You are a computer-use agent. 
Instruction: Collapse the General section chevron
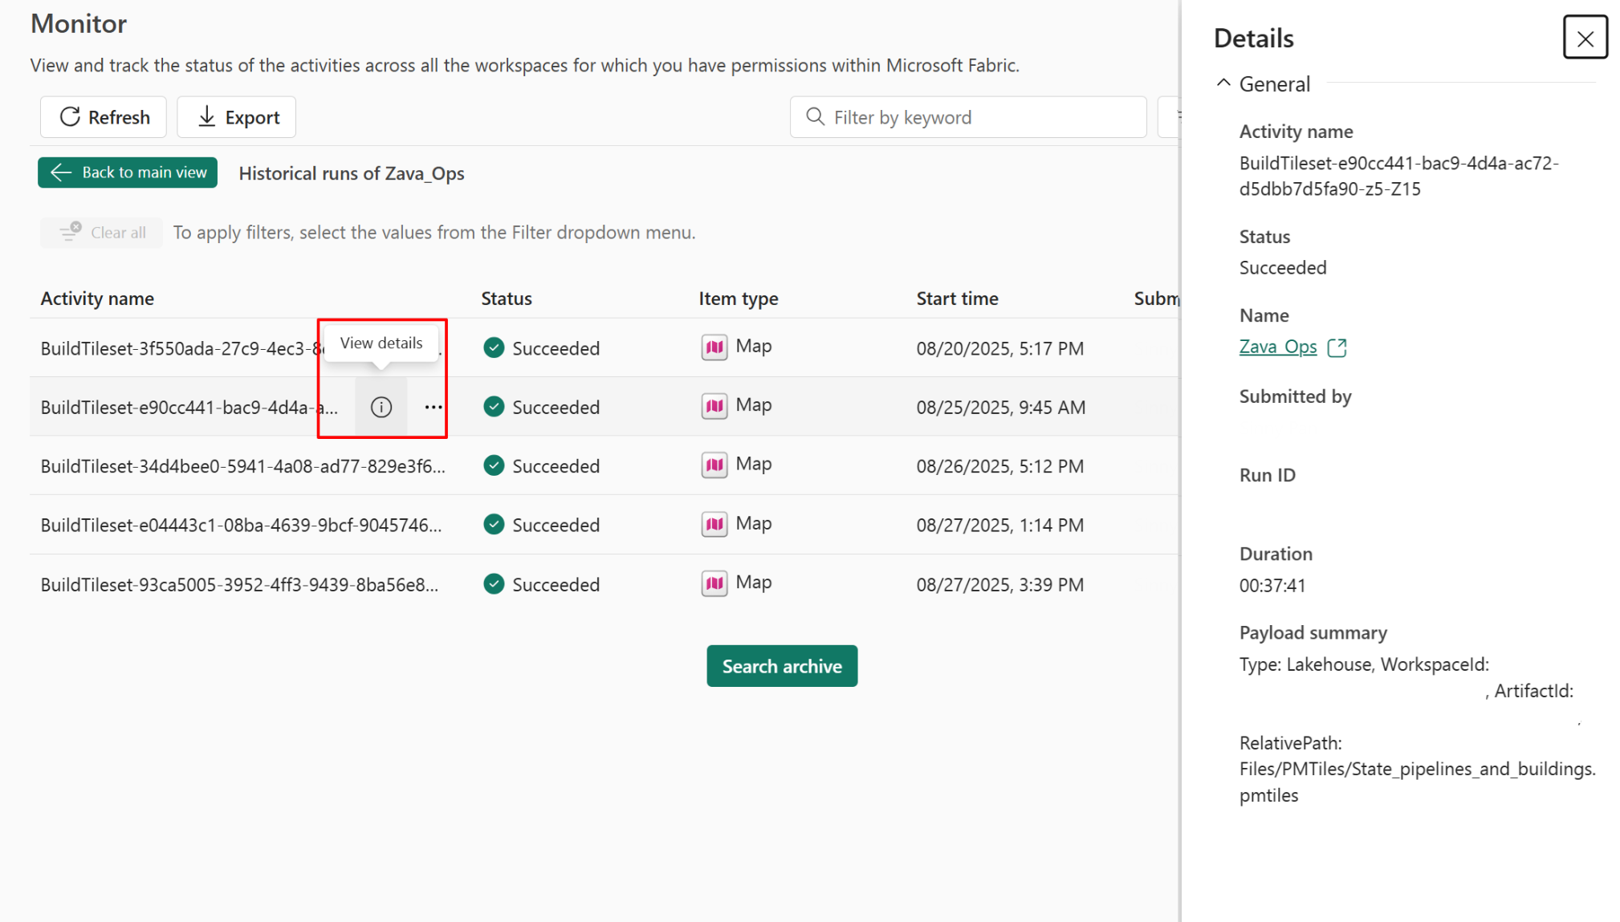[x=1223, y=83]
